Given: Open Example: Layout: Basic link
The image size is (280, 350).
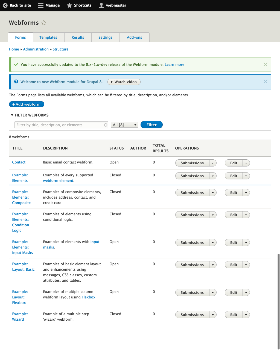Looking at the screenshot, I should [x=23, y=267].
